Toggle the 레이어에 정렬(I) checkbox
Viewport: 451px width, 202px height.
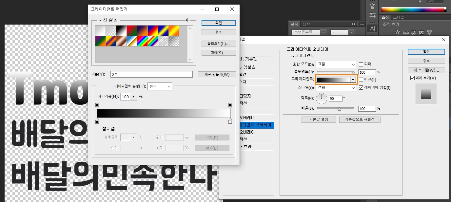click(361, 87)
